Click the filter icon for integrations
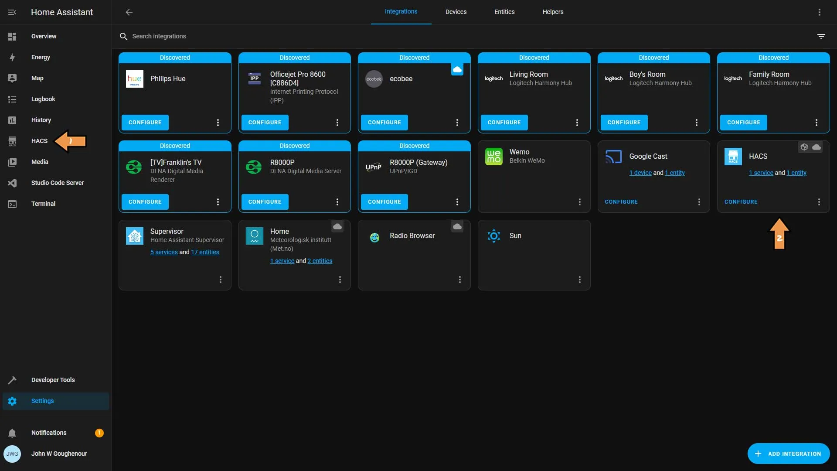 [x=821, y=36]
